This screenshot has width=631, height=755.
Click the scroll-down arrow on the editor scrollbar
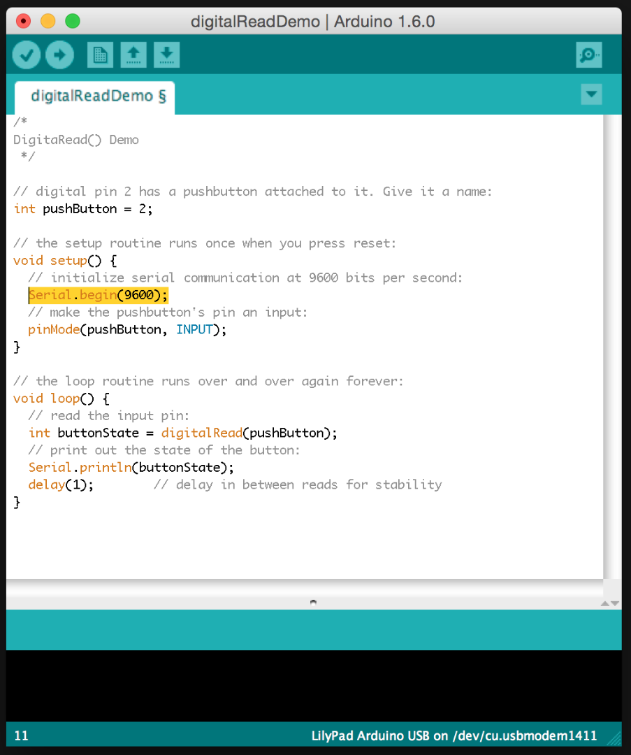[616, 603]
